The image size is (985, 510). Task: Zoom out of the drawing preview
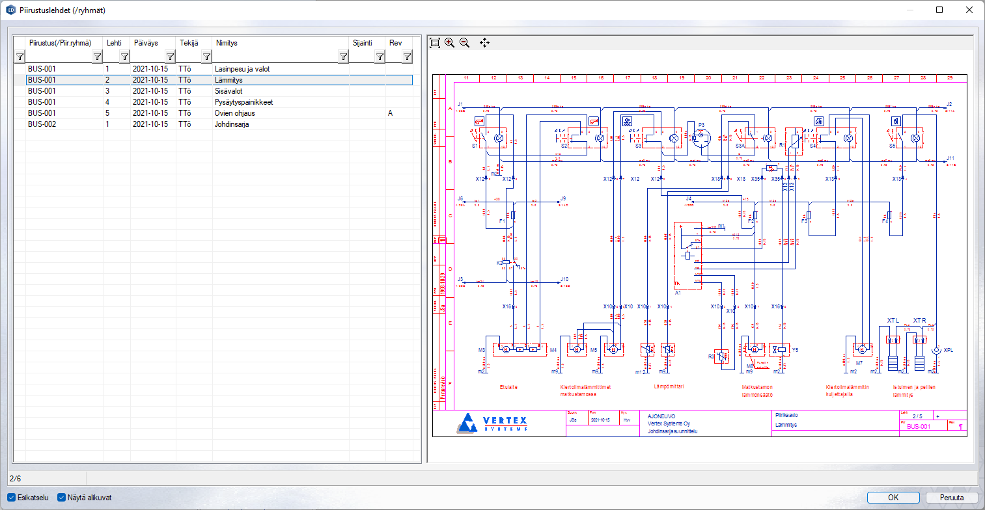[x=465, y=43]
